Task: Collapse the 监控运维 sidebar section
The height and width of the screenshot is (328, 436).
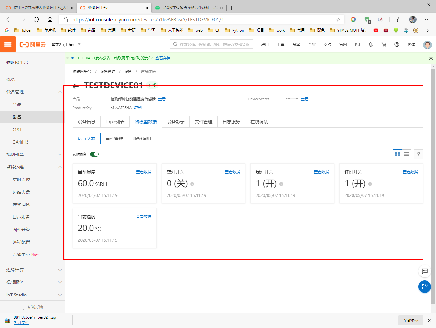Action: [x=60, y=167]
